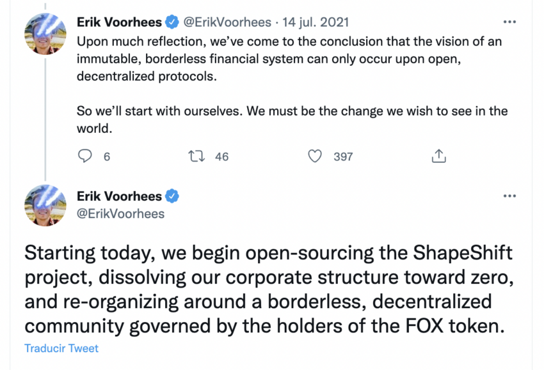
Task: Click the Traducir Tweet link
Action: tap(61, 348)
